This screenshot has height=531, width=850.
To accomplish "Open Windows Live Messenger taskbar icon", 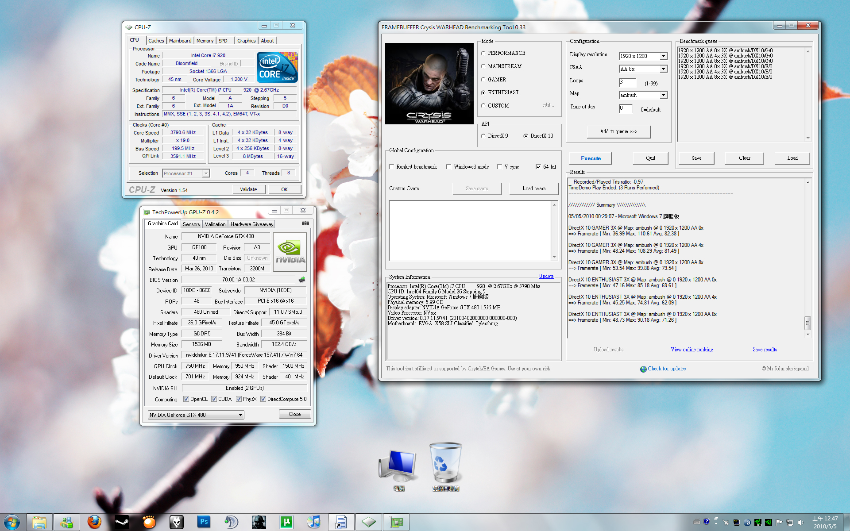I will [67, 522].
